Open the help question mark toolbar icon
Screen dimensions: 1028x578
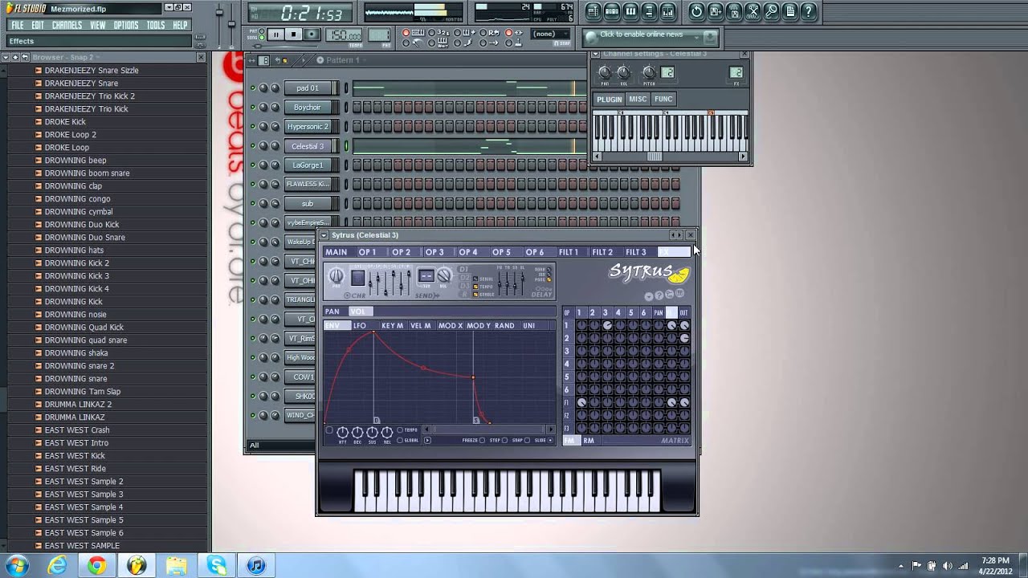[x=809, y=11]
